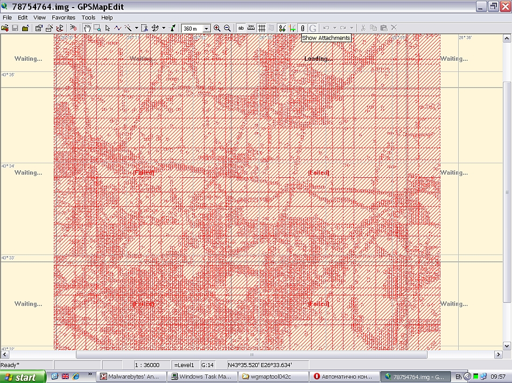Click the vertical scrollbar down arrow
This screenshot has height=383, width=512.
(507, 346)
